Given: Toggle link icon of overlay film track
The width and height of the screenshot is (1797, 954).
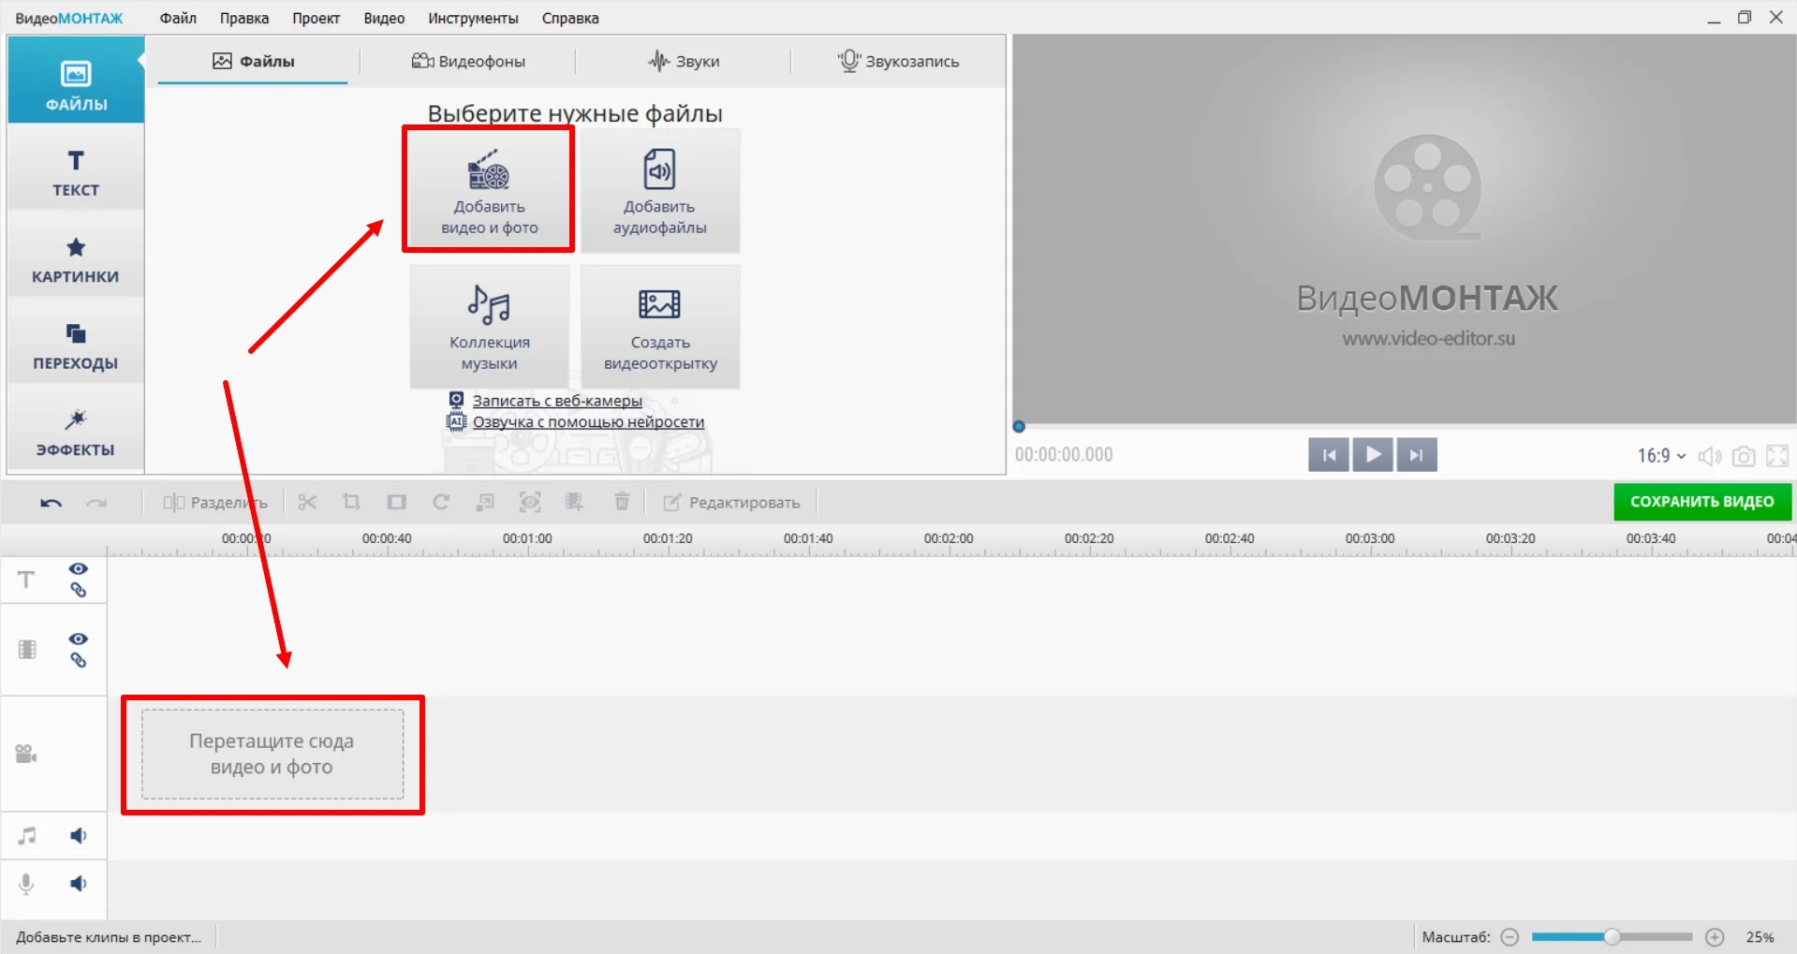Looking at the screenshot, I should pos(79,660).
